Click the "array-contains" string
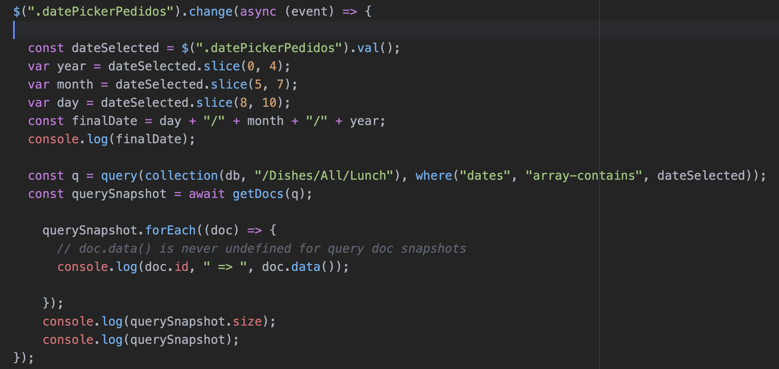This screenshot has height=369, width=779. pyautogui.click(x=584, y=175)
